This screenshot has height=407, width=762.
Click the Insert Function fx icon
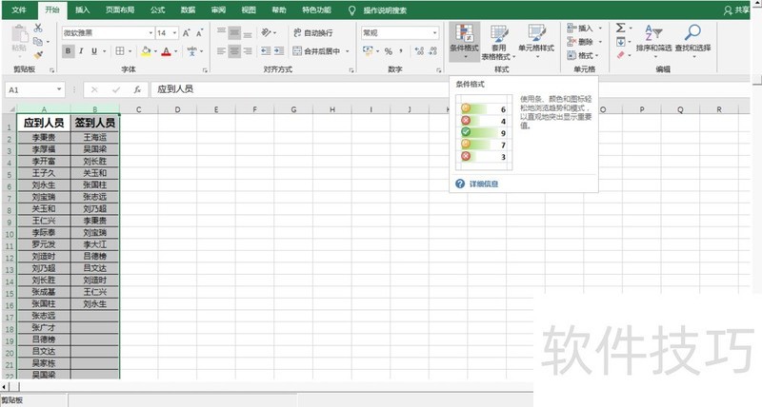(x=137, y=89)
